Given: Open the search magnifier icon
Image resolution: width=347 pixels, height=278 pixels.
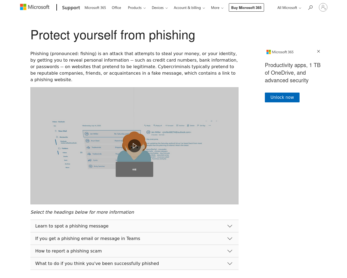Looking at the screenshot, I should point(310,8).
